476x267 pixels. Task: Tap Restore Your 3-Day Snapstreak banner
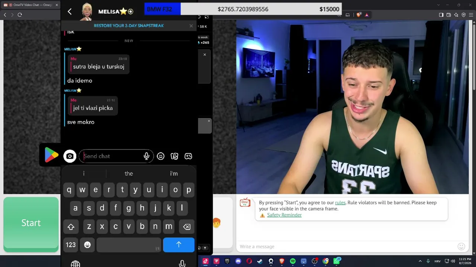point(129,26)
